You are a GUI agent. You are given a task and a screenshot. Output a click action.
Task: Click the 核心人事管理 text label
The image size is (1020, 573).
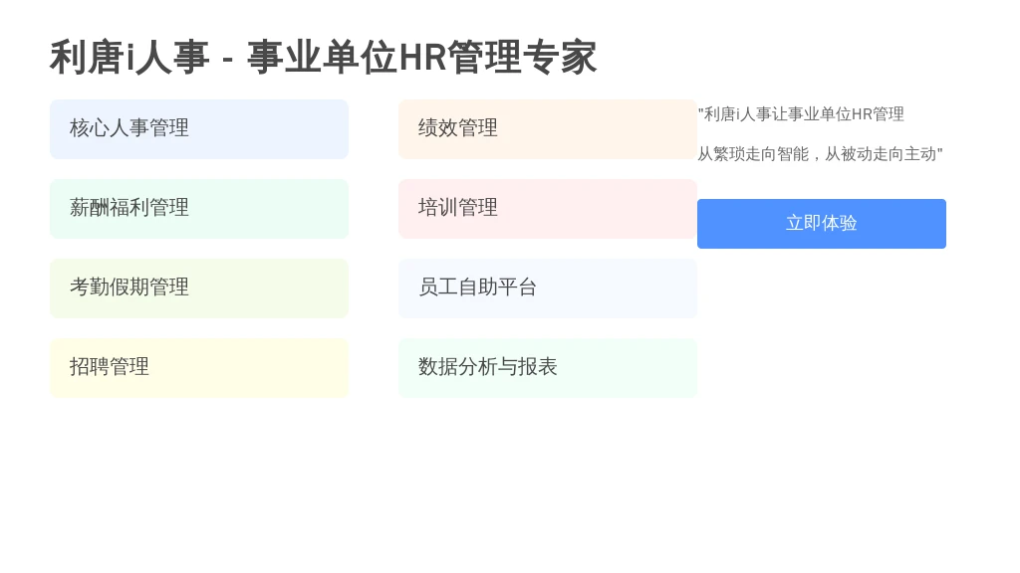click(x=129, y=128)
